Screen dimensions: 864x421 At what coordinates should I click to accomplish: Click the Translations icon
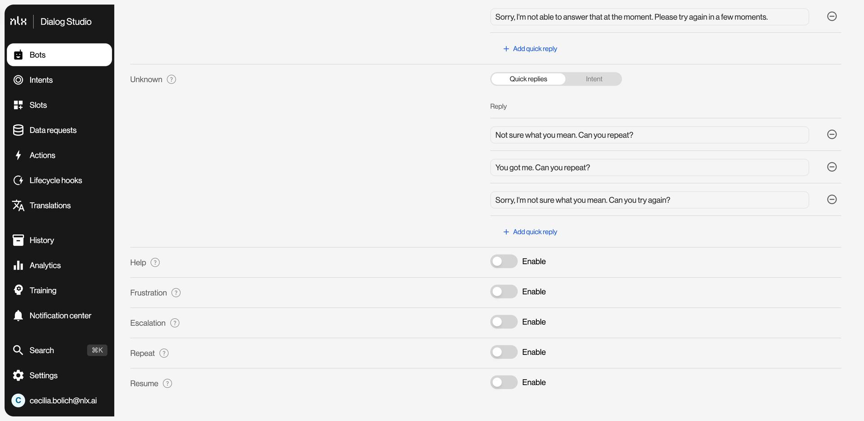[x=18, y=205]
